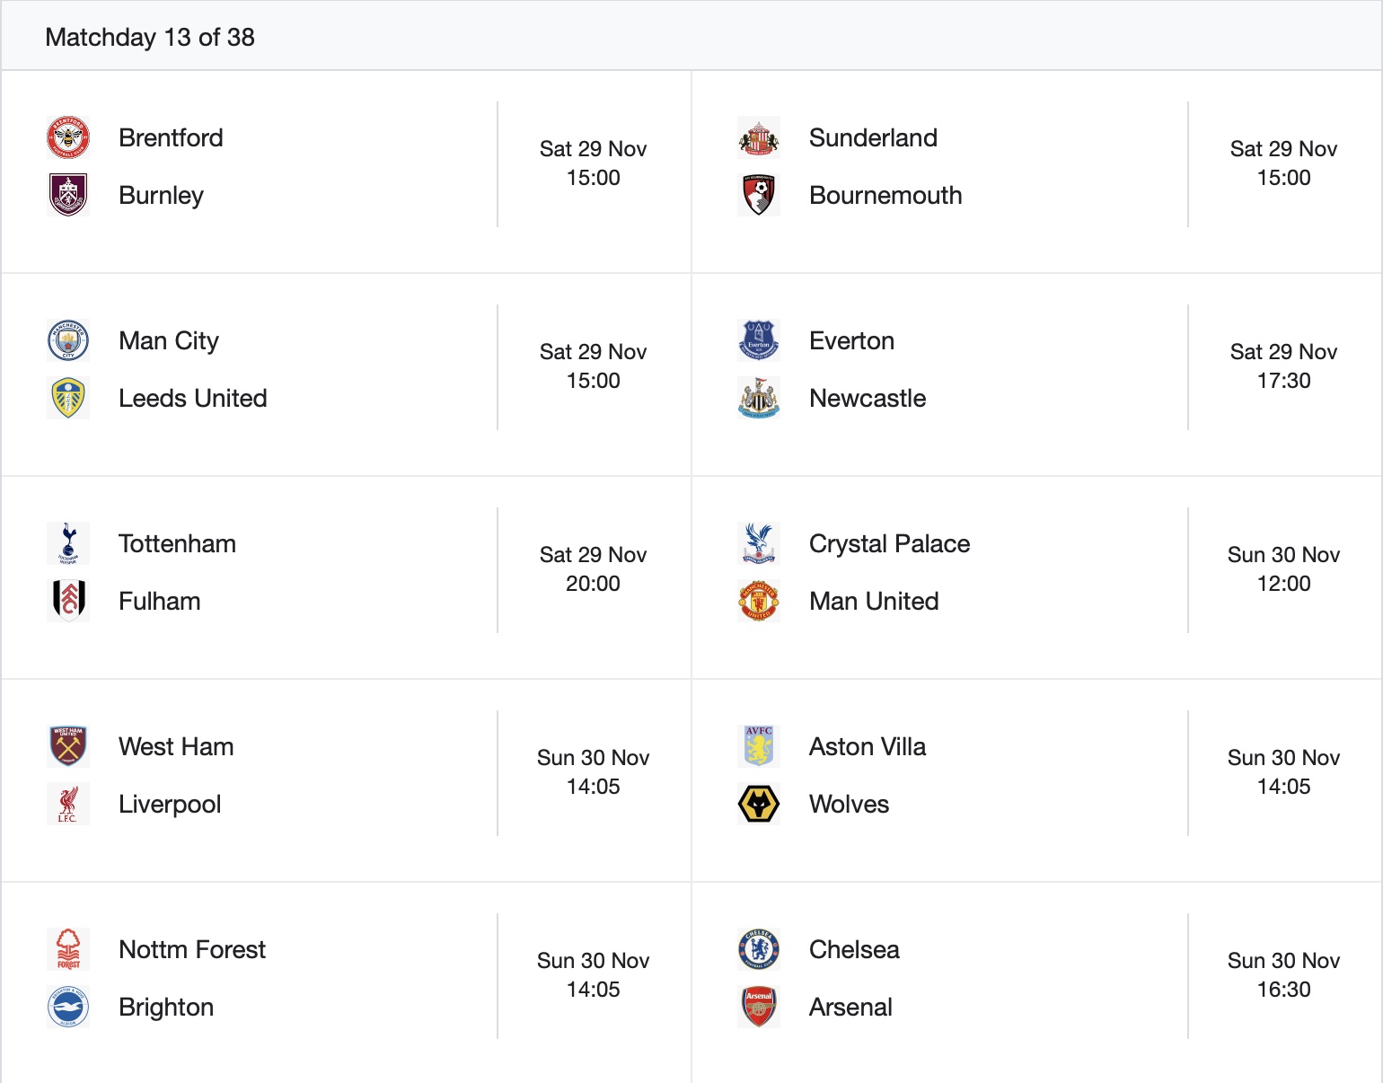Click the Brentford club crest

pyautogui.click(x=68, y=138)
